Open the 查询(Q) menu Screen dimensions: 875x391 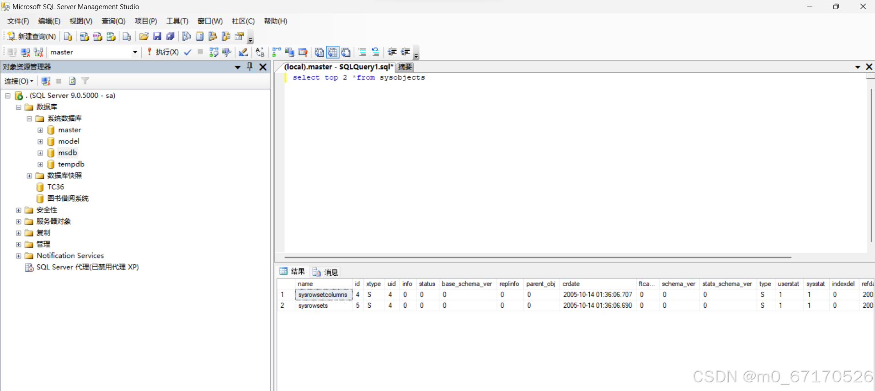(x=113, y=21)
